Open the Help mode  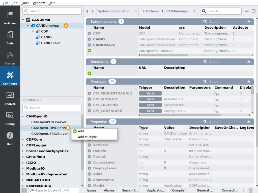(10, 138)
